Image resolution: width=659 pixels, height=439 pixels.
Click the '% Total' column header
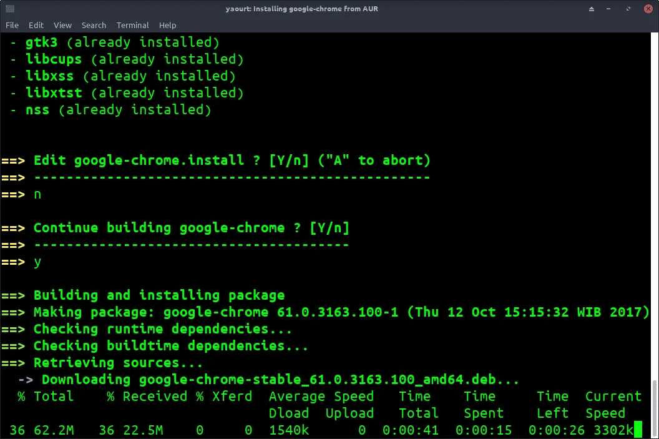[x=46, y=397]
